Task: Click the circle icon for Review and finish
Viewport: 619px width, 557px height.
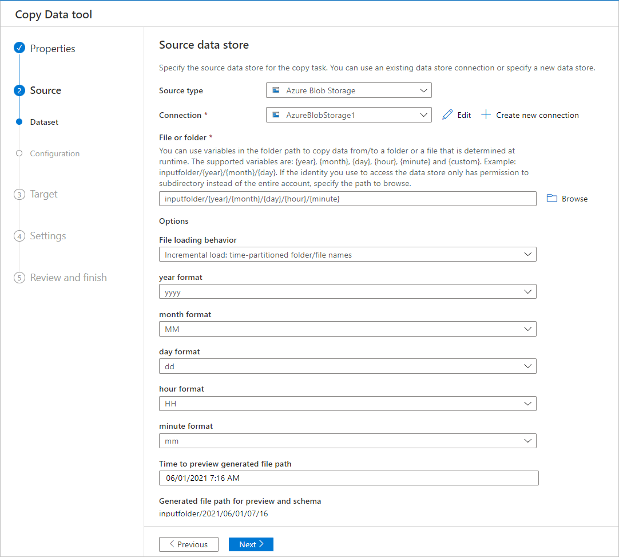Action: click(x=19, y=277)
